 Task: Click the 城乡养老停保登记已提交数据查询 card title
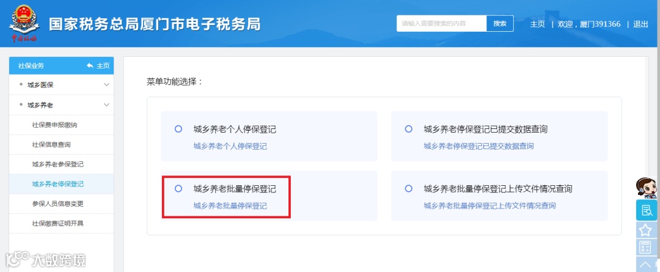[485, 129]
